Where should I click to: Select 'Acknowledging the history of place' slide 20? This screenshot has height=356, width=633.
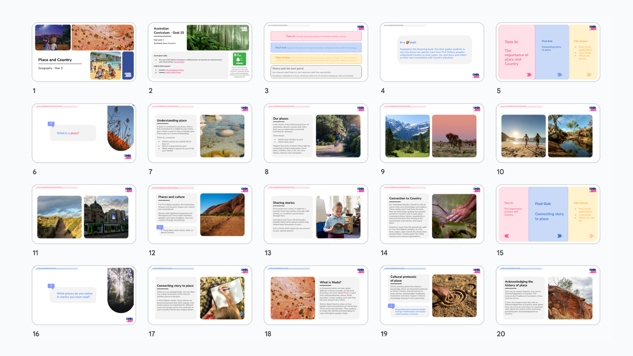click(x=548, y=295)
